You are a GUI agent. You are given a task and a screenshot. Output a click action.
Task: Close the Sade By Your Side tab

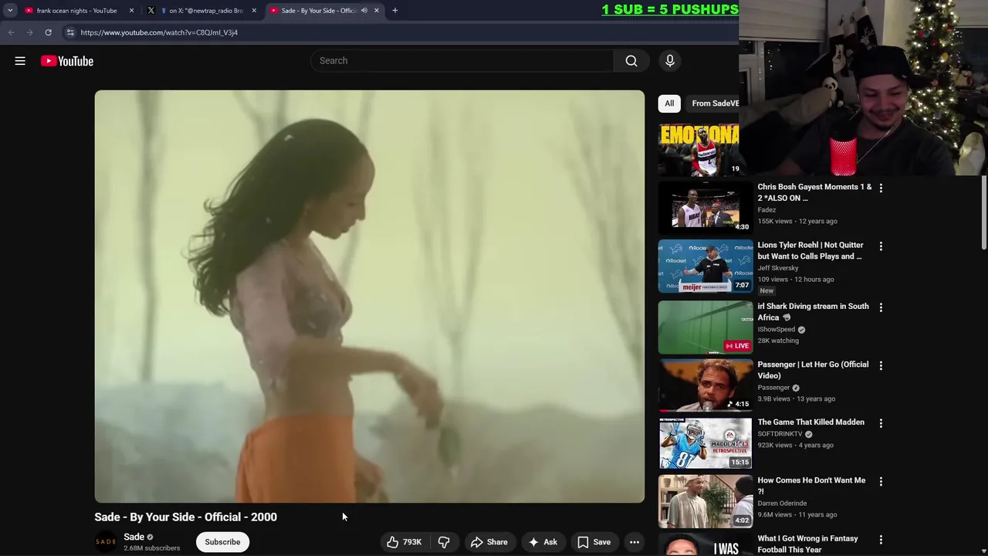coord(377,11)
